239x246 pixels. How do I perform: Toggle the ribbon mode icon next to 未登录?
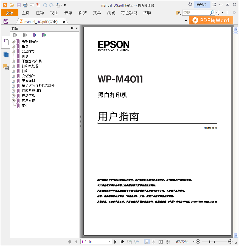(x=214, y=5)
